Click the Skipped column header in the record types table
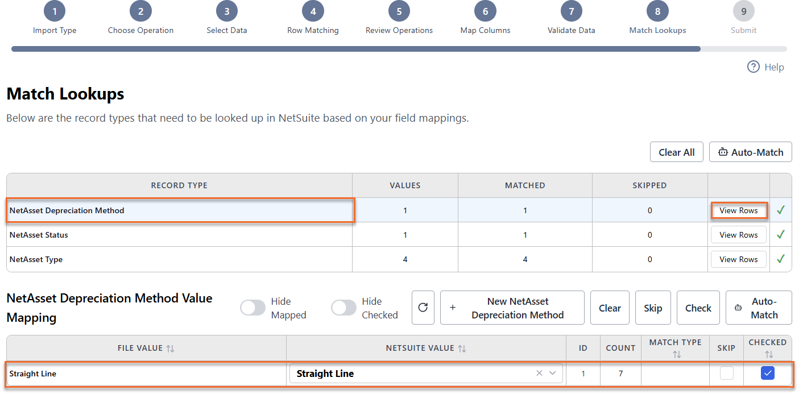 point(649,185)
